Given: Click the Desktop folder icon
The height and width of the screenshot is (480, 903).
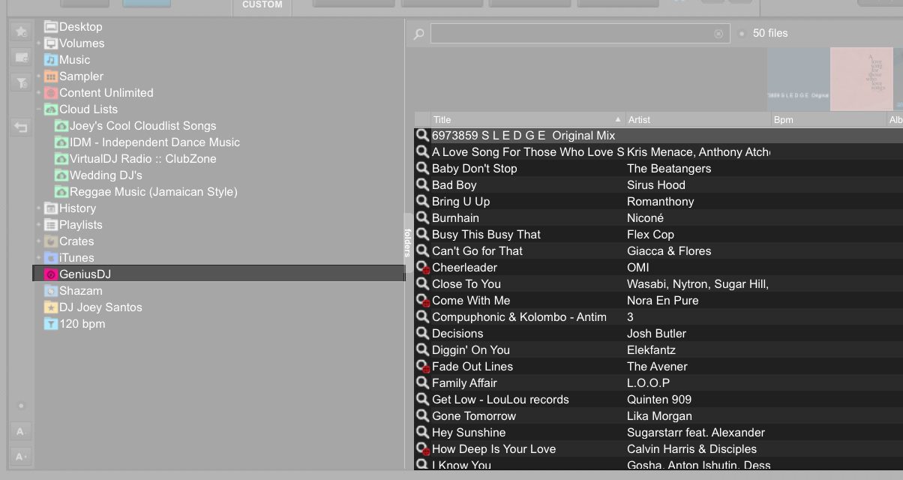Looking at the screenshot, I should [x=51, y=27].
